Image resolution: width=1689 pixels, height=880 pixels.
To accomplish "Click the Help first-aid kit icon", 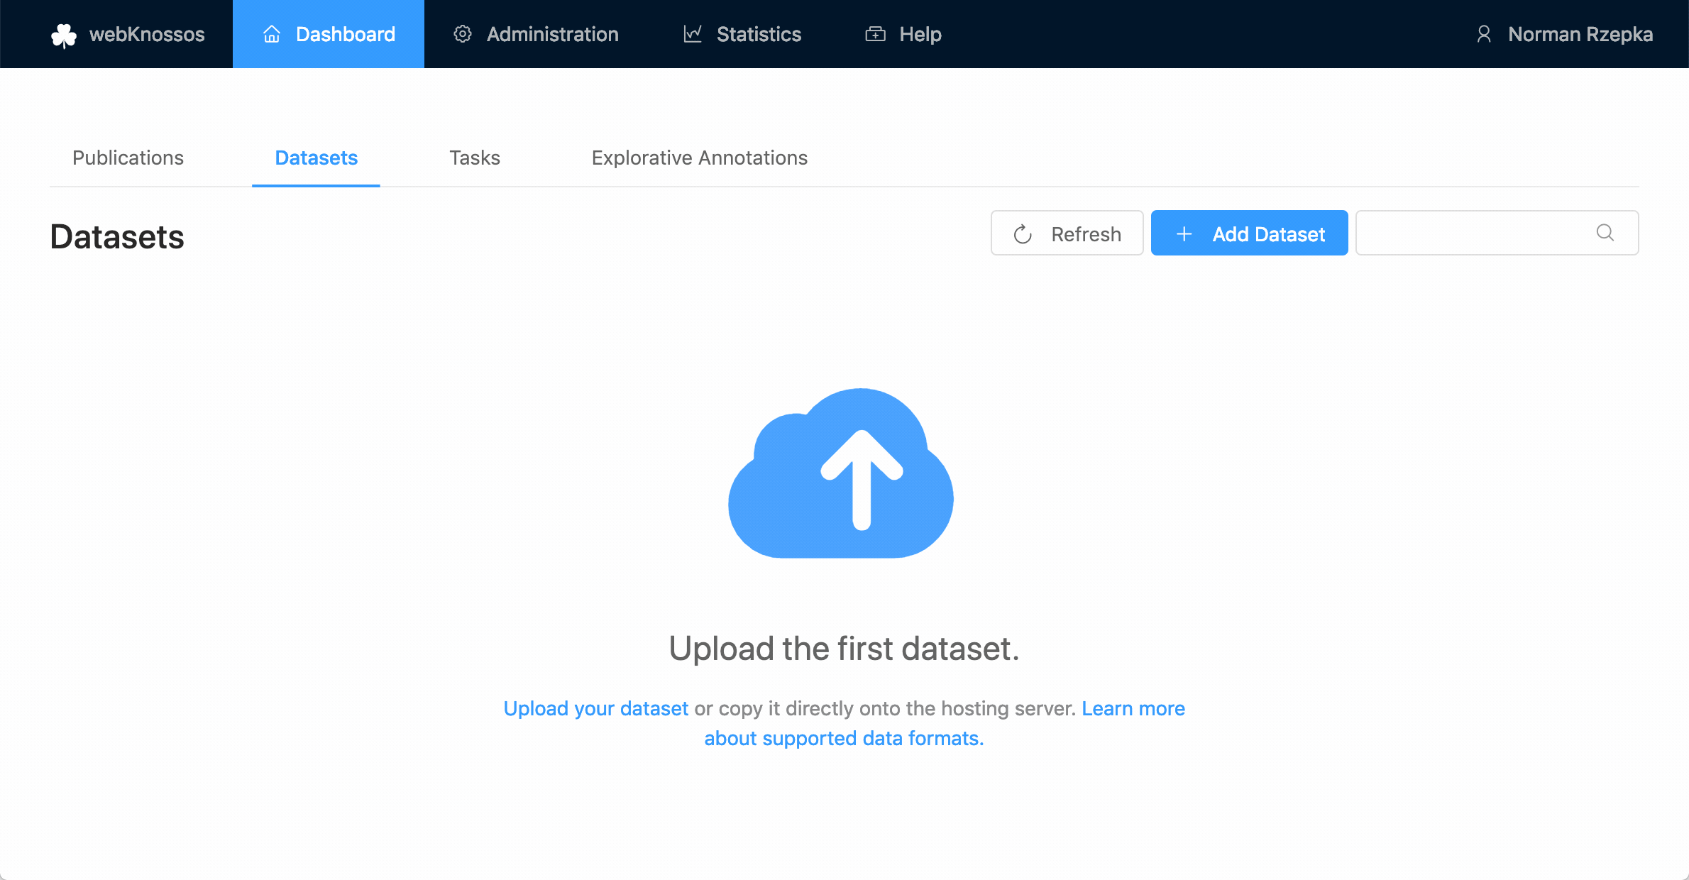I will pyautogui.click(x=875, y=34).
